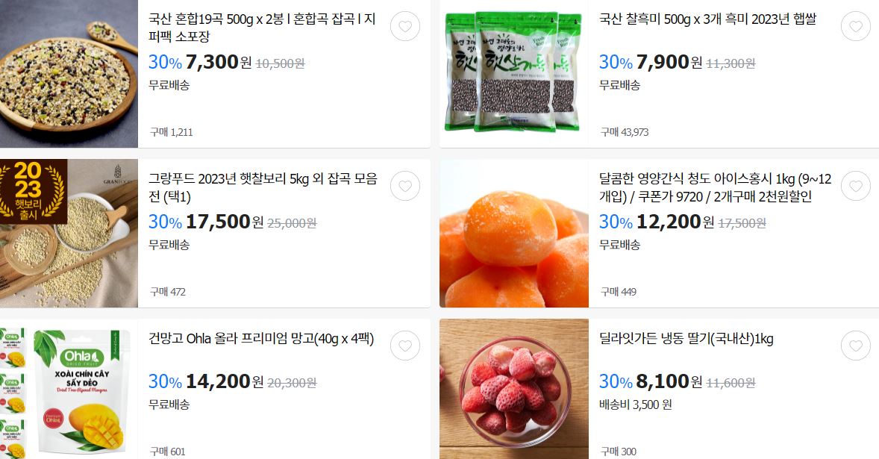Tap the wishlist heart for 국산 찰흑미

[855, 26]
